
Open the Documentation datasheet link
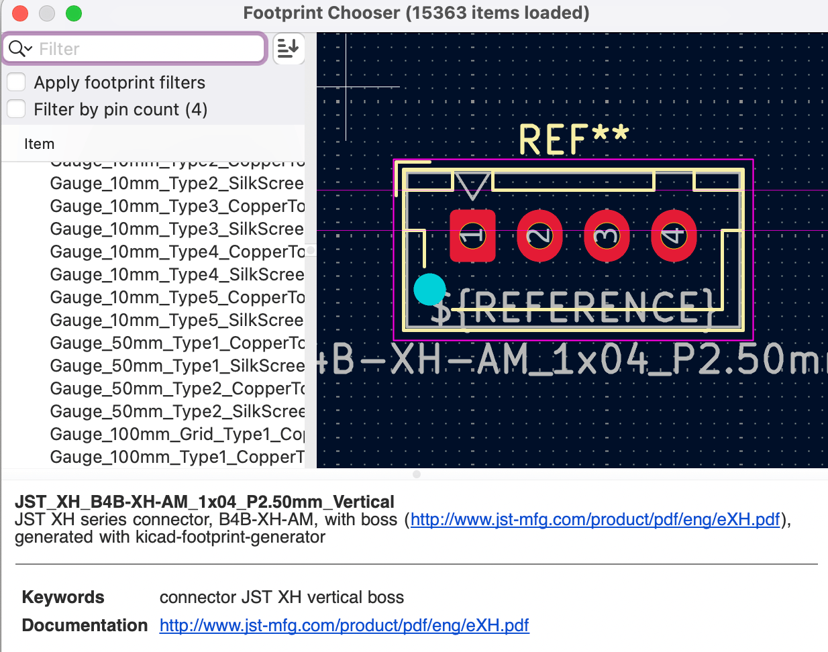(344, 625)
